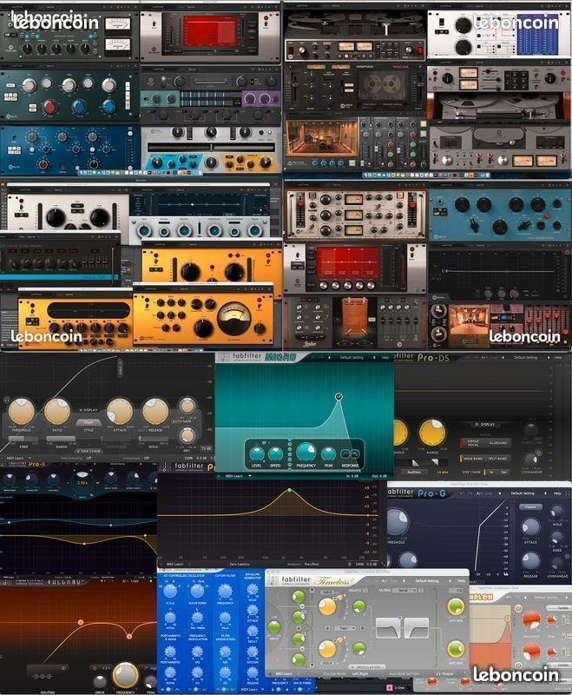Click the Classic style button in Pro-G

[x=530, y=506]
